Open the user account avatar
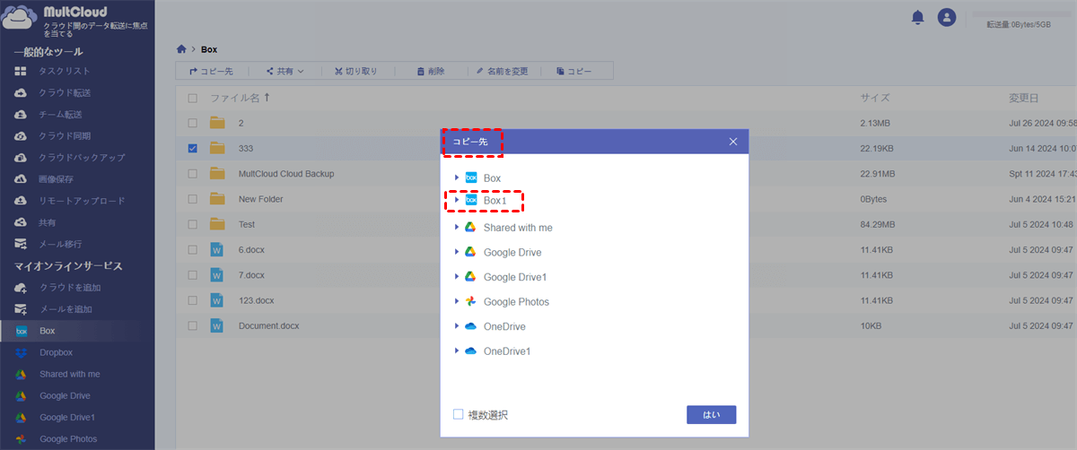The height and width of the screenshot is (450, 1077). click(947, 17)
